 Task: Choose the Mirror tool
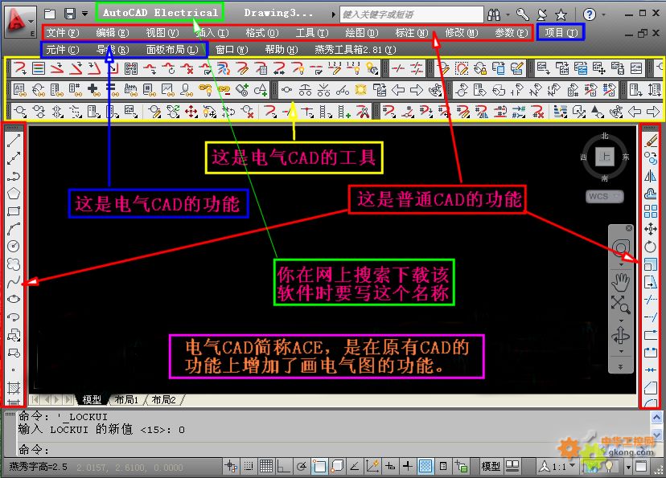650,176
